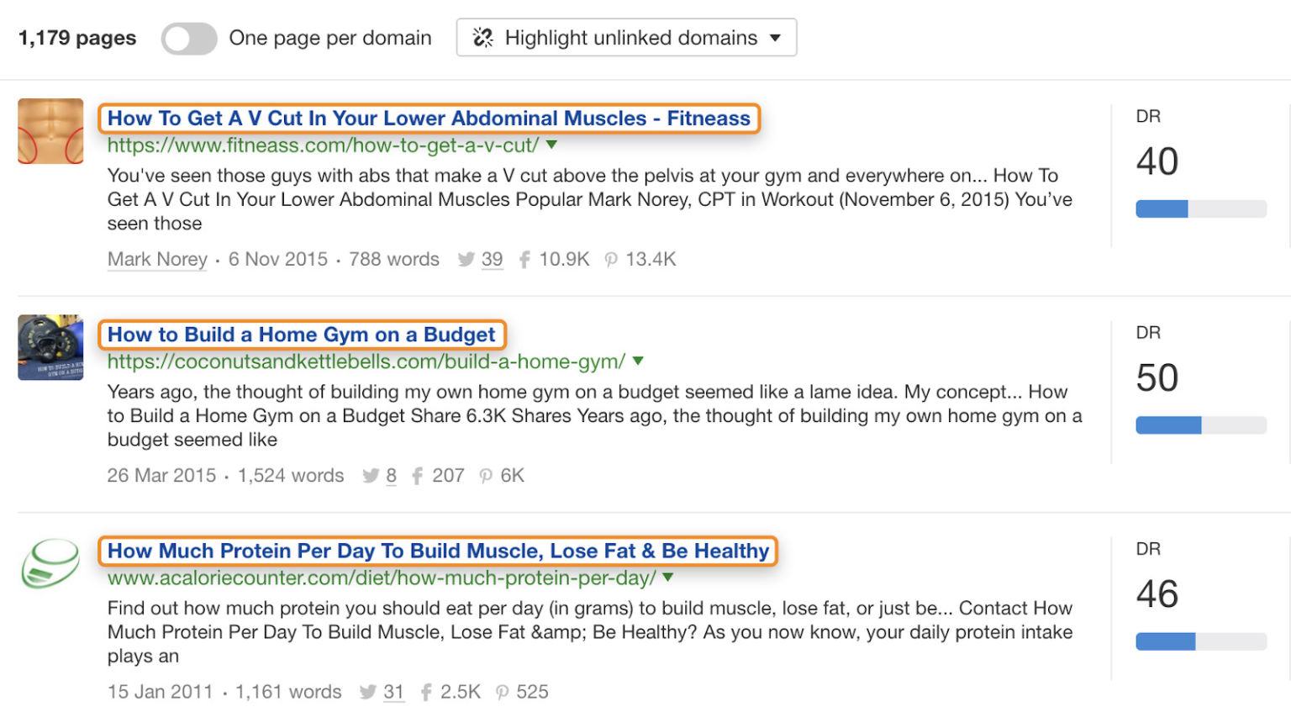Click the Facebook icon showing 10.9K shares
This screenshot has width=1291, height=728.
click(524, 259)
